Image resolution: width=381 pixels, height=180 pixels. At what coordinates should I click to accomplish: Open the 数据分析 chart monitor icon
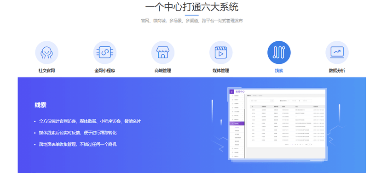coord(337,52)
